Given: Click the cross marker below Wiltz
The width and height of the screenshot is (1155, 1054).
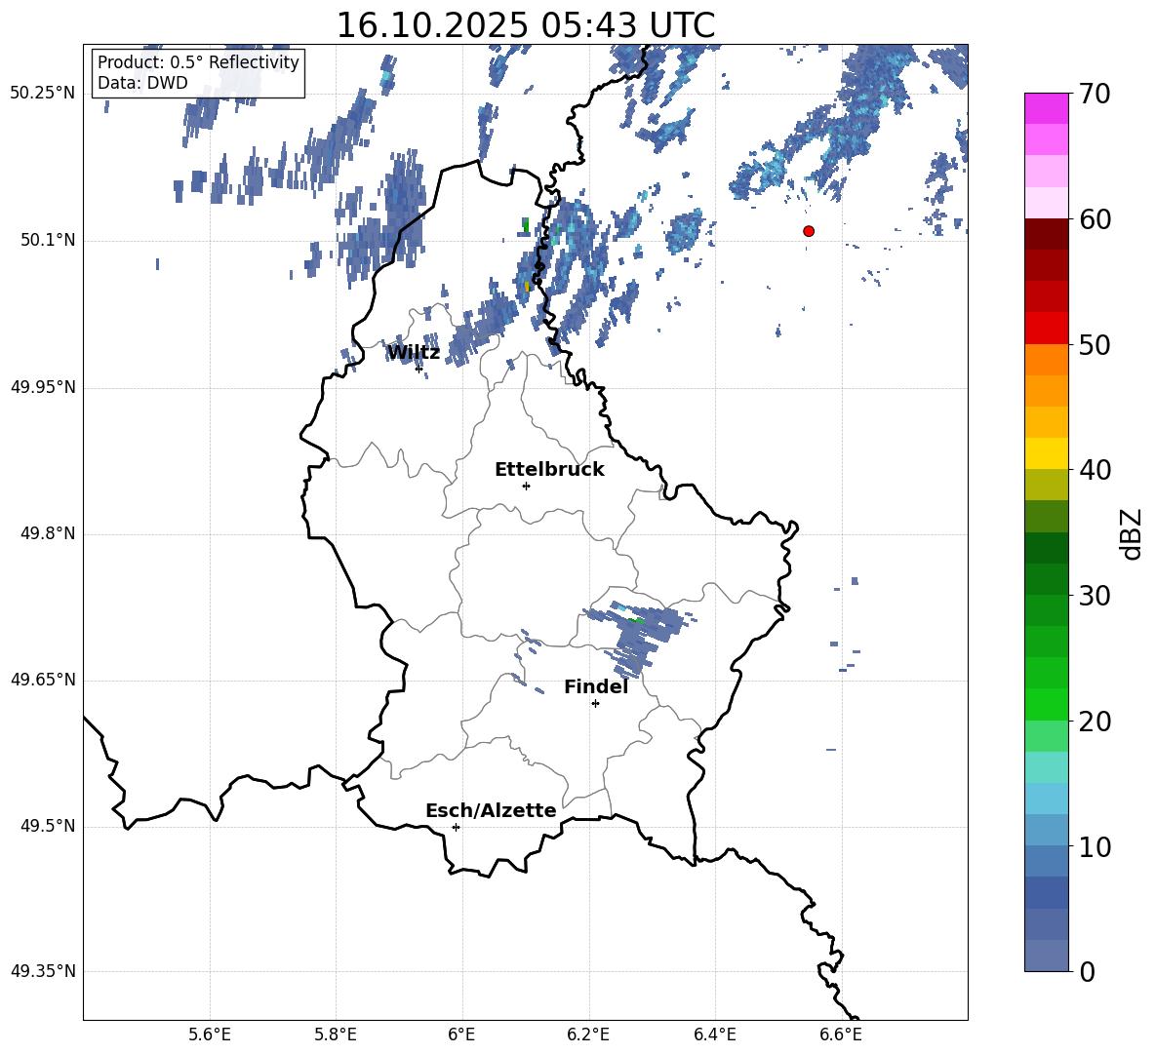Looking at the screenshot, I should point(419,369).
